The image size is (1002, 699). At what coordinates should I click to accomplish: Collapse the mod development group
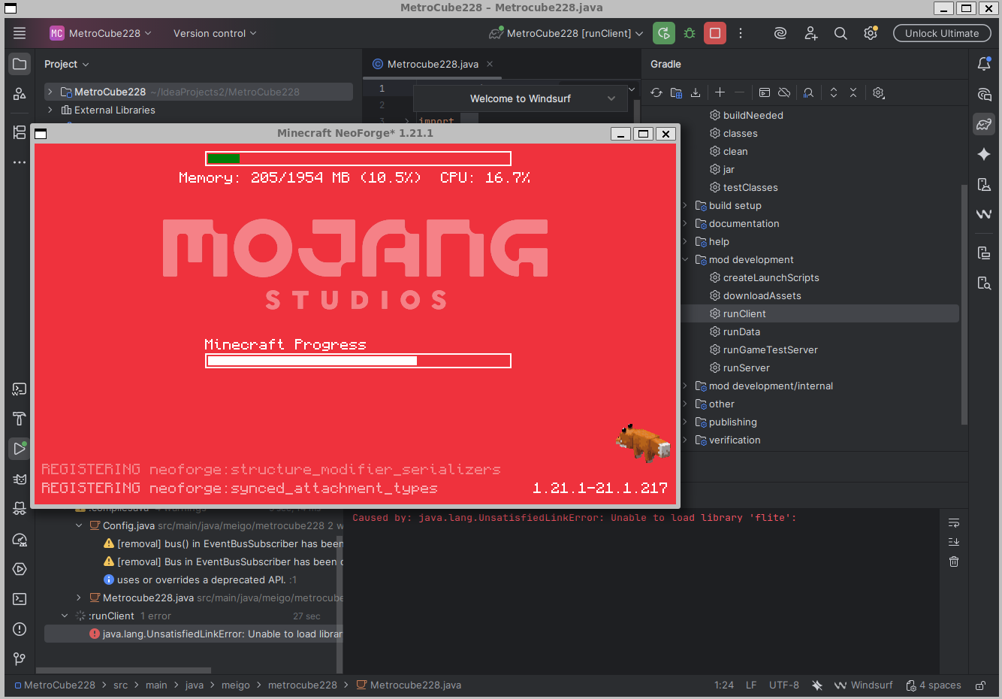pos(684,259)
